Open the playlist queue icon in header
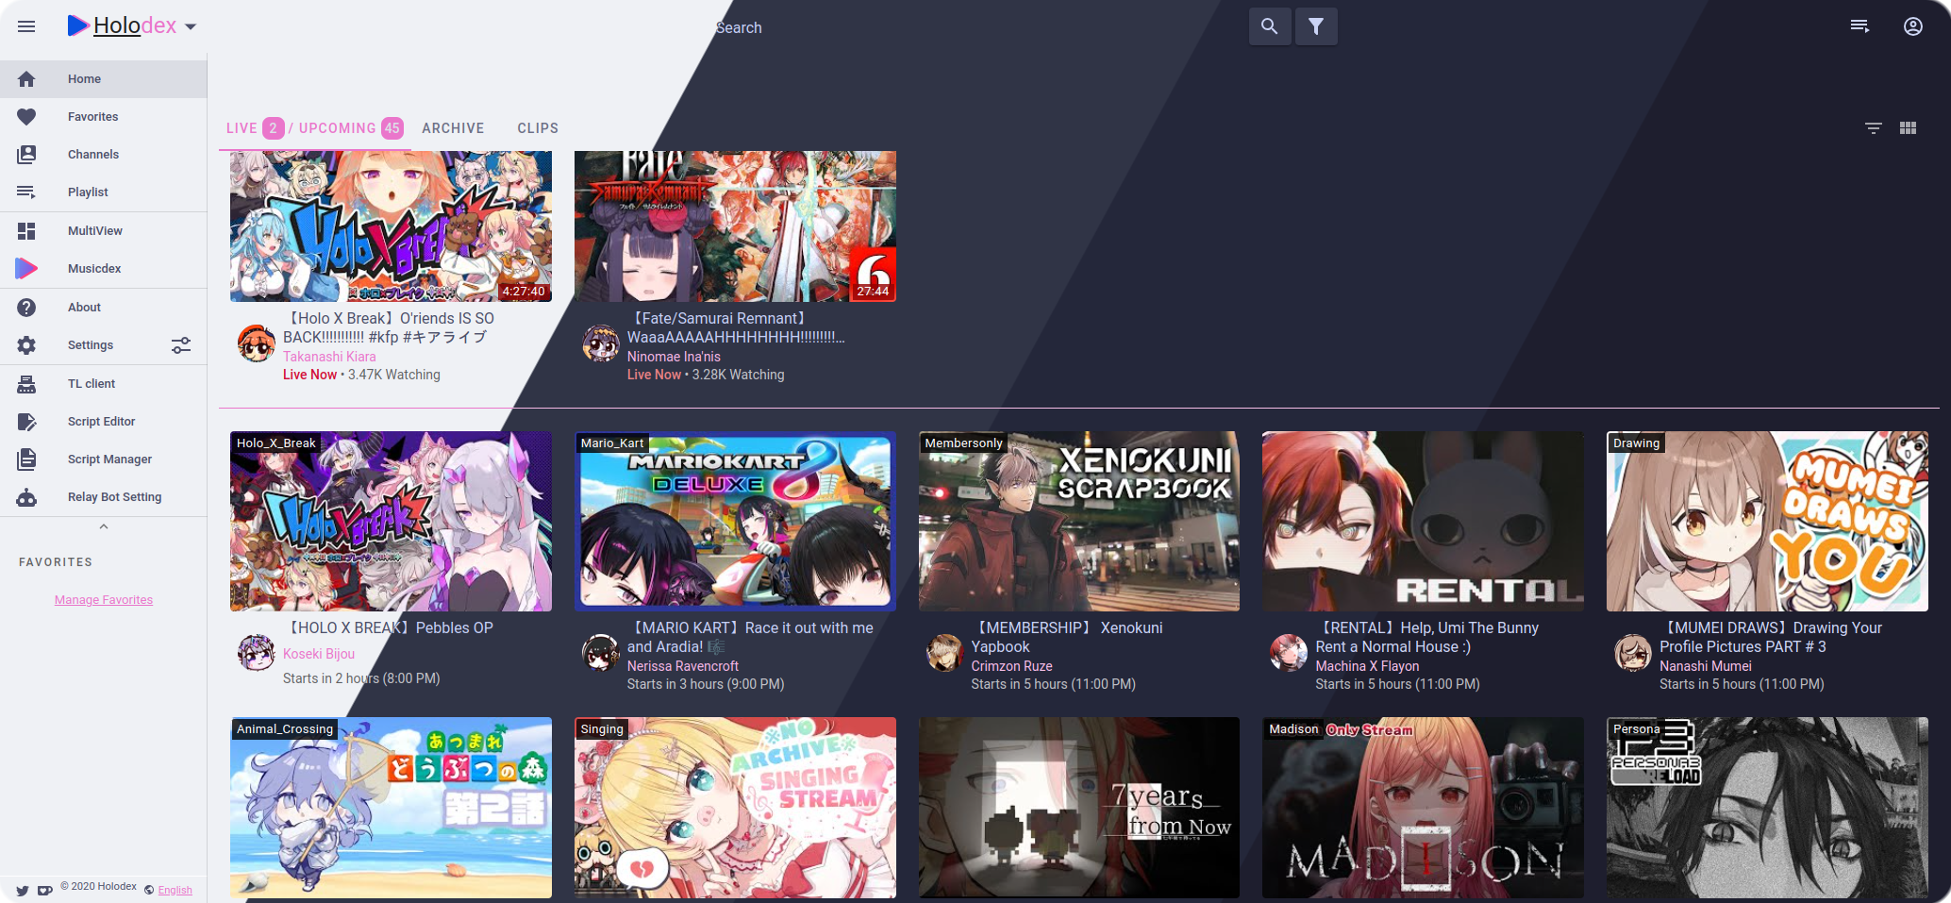 [1859, 26]
